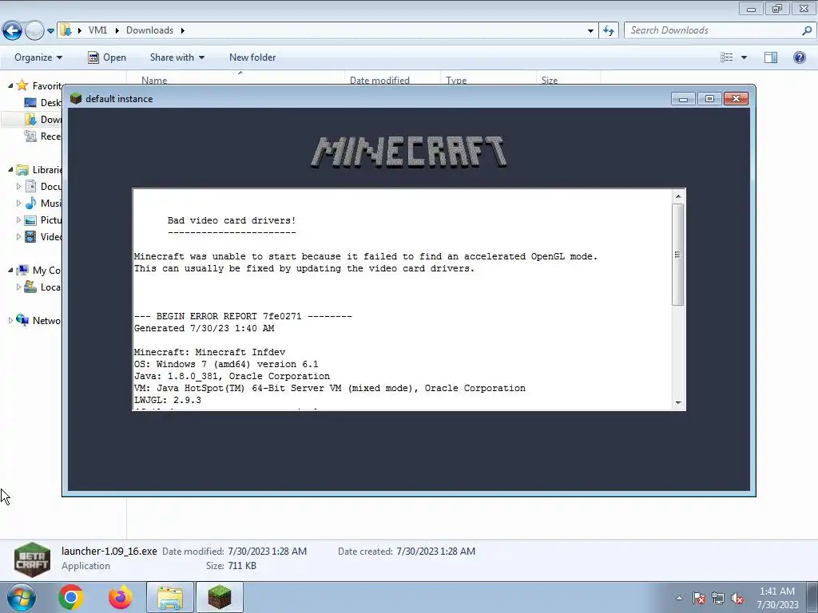This screenshot has width=818, height=613.
Task: Expand the Network tree node
Action: click(x=10, y=320)
